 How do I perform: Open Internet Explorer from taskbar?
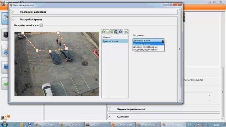pos(14,125)
